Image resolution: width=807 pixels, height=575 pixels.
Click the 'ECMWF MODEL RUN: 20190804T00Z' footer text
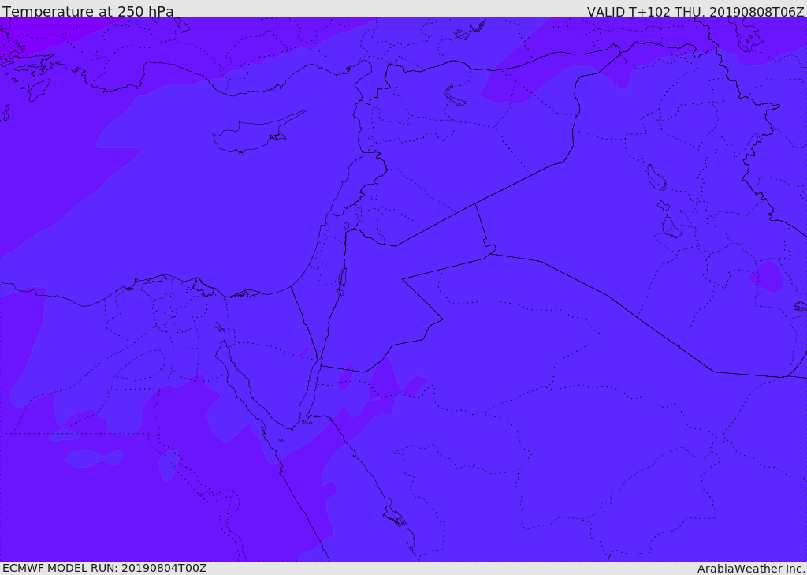click(105, 569)
